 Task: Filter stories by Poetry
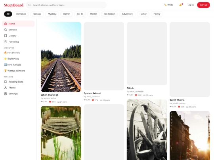point(157,14)
